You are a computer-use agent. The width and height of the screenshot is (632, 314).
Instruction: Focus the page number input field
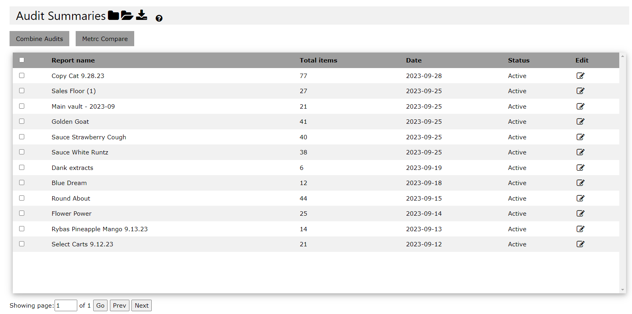[x=66, y=306]
